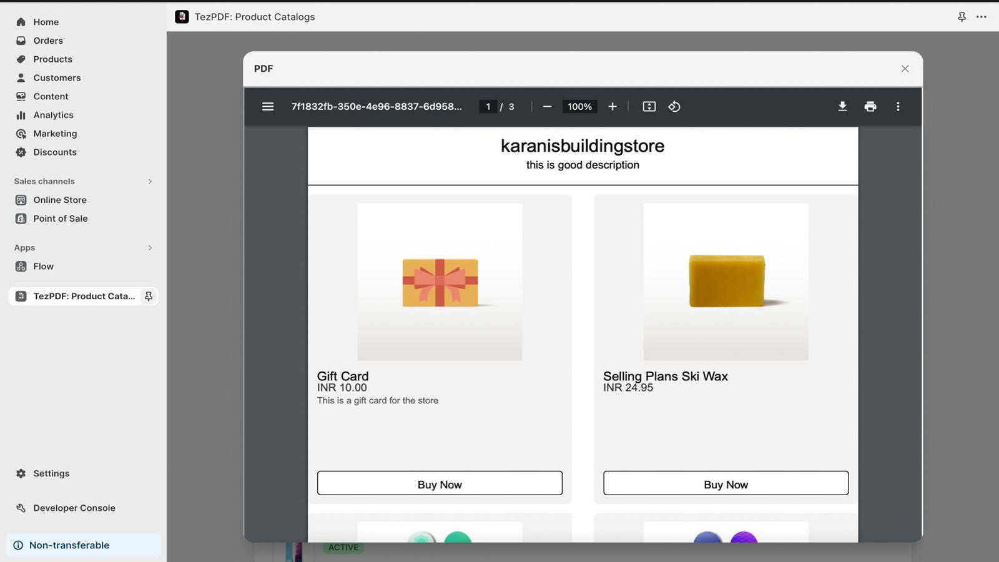Expand the Apps section chevron
The height and width of the screenshot is (562, 999).
pyautogui.click(x=150, y=248)
